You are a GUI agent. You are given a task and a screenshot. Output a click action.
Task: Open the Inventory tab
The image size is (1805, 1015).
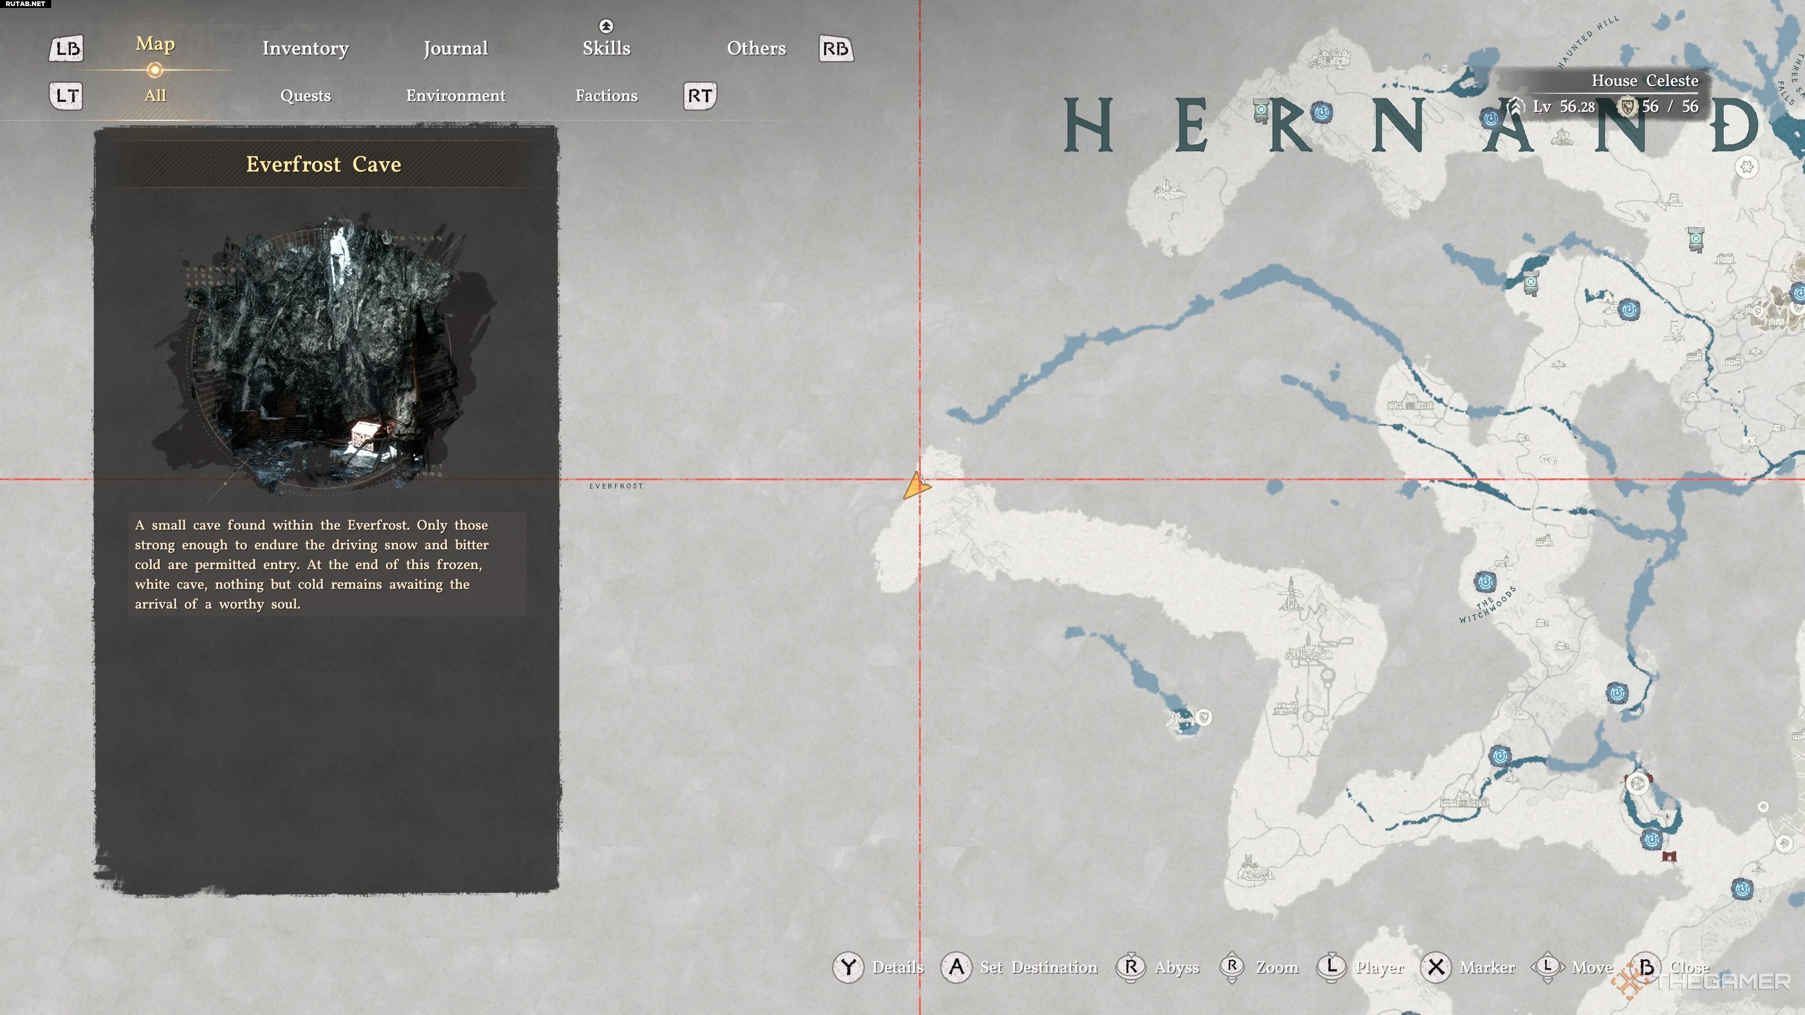[x=306, y=48]
